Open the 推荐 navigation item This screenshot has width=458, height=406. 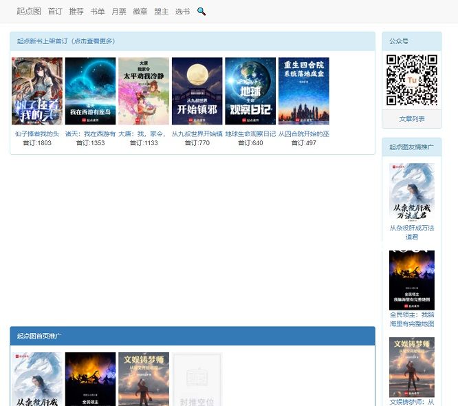(x=76, y=12)
